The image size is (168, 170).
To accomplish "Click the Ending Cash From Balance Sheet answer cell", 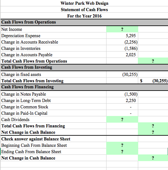I will [x=122, y=152].
